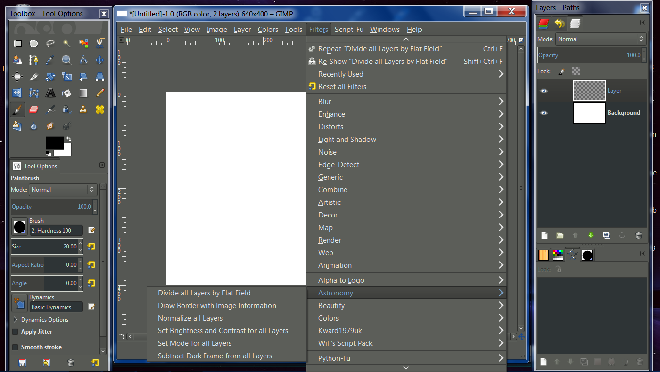
Task: Select the Rectangle Select tool
Action: tap(18, 44)
